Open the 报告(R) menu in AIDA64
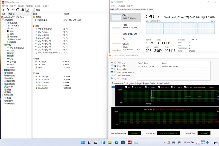This screenshot has height=146, width=219. tap(21, 6)
